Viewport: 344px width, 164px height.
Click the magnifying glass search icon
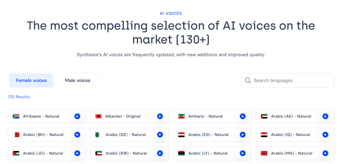(x=248, y=80)
